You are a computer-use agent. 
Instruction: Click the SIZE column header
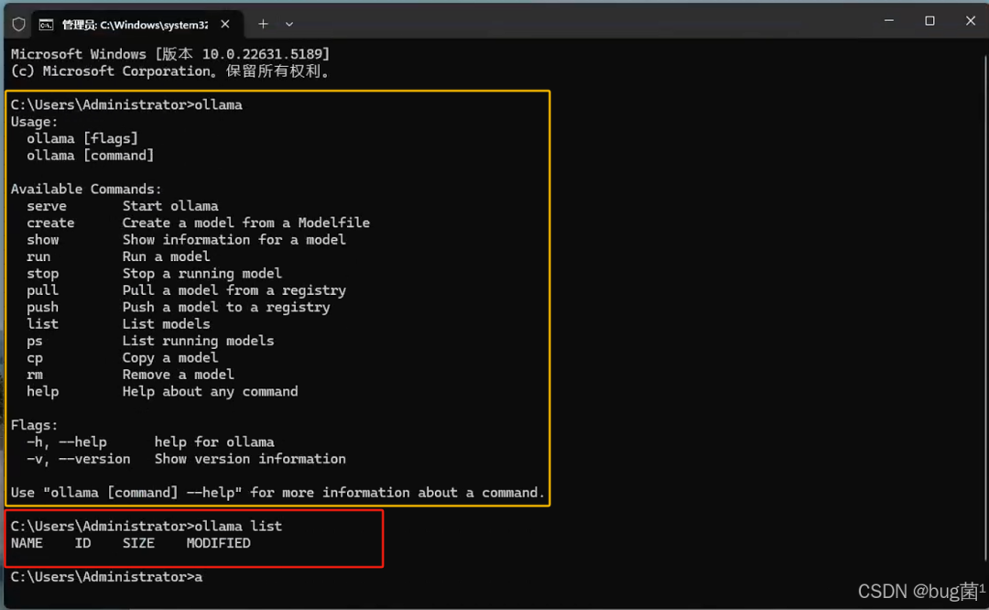[x=138, y=544]
